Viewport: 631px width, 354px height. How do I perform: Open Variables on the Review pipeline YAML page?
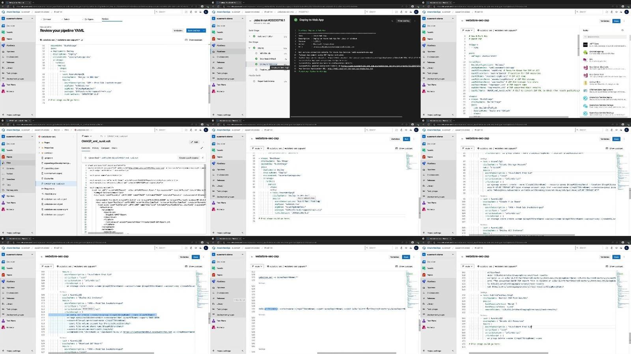click(x=178, y=30)
